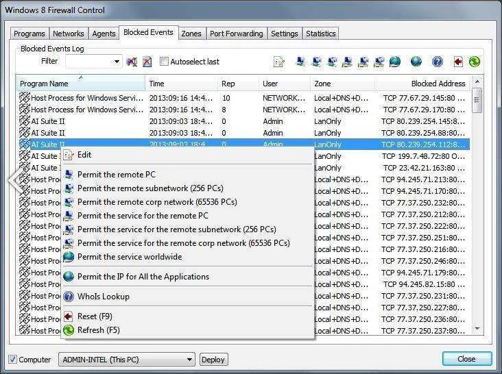Image resolution: width=502 pixels, height=374 pixels.
Task: Switch to the Port Forwarding tab
Action: tap(237, 34)
